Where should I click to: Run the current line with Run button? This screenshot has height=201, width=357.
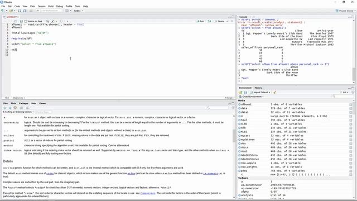200,21
